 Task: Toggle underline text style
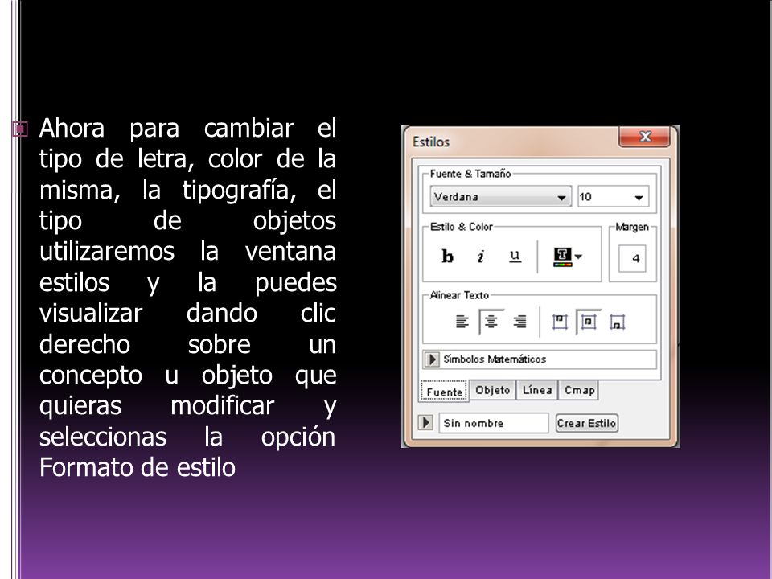click(515, 256)
